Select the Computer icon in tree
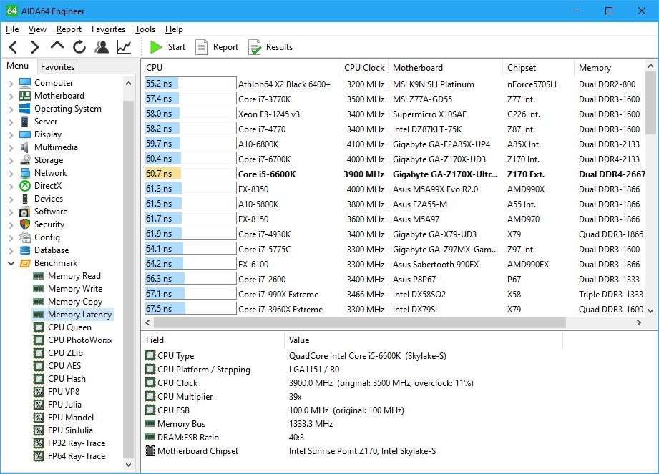The width and height of the screenshot is (659, 474). (x=25, y=83)
